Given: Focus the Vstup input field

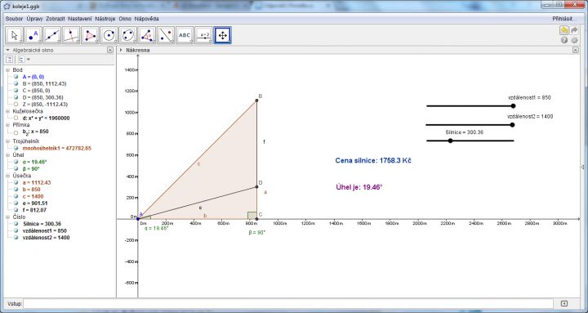Looking at the screenshot, I should pyautogui.click(x=288, y=304).
